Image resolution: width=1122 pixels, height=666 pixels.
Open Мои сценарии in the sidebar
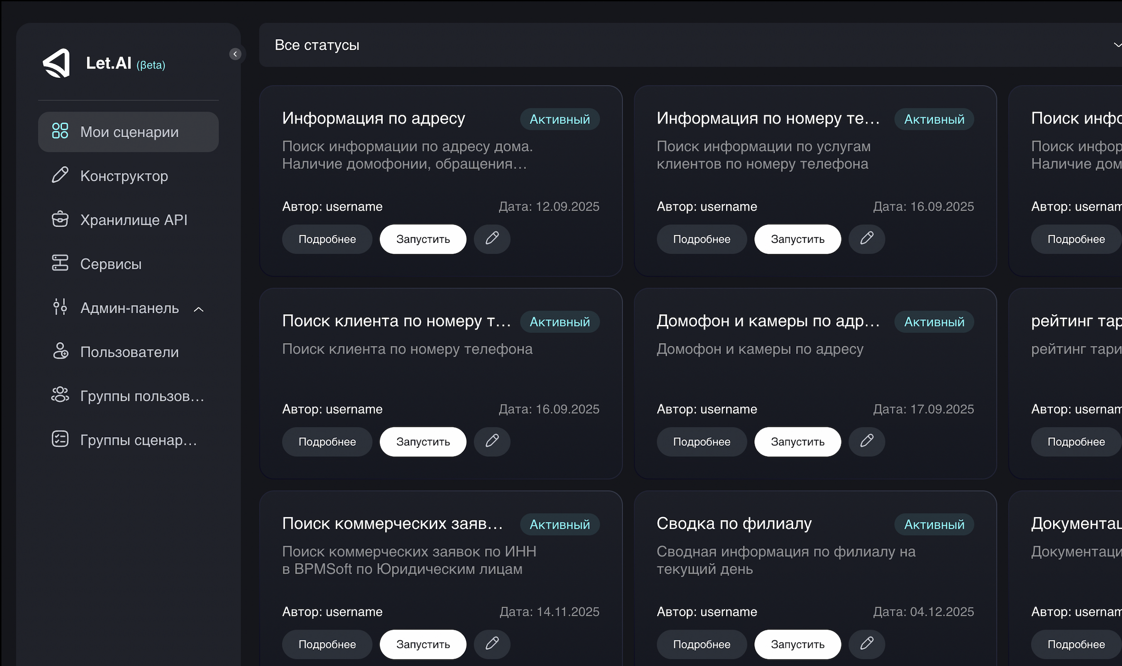click(128, 132)
